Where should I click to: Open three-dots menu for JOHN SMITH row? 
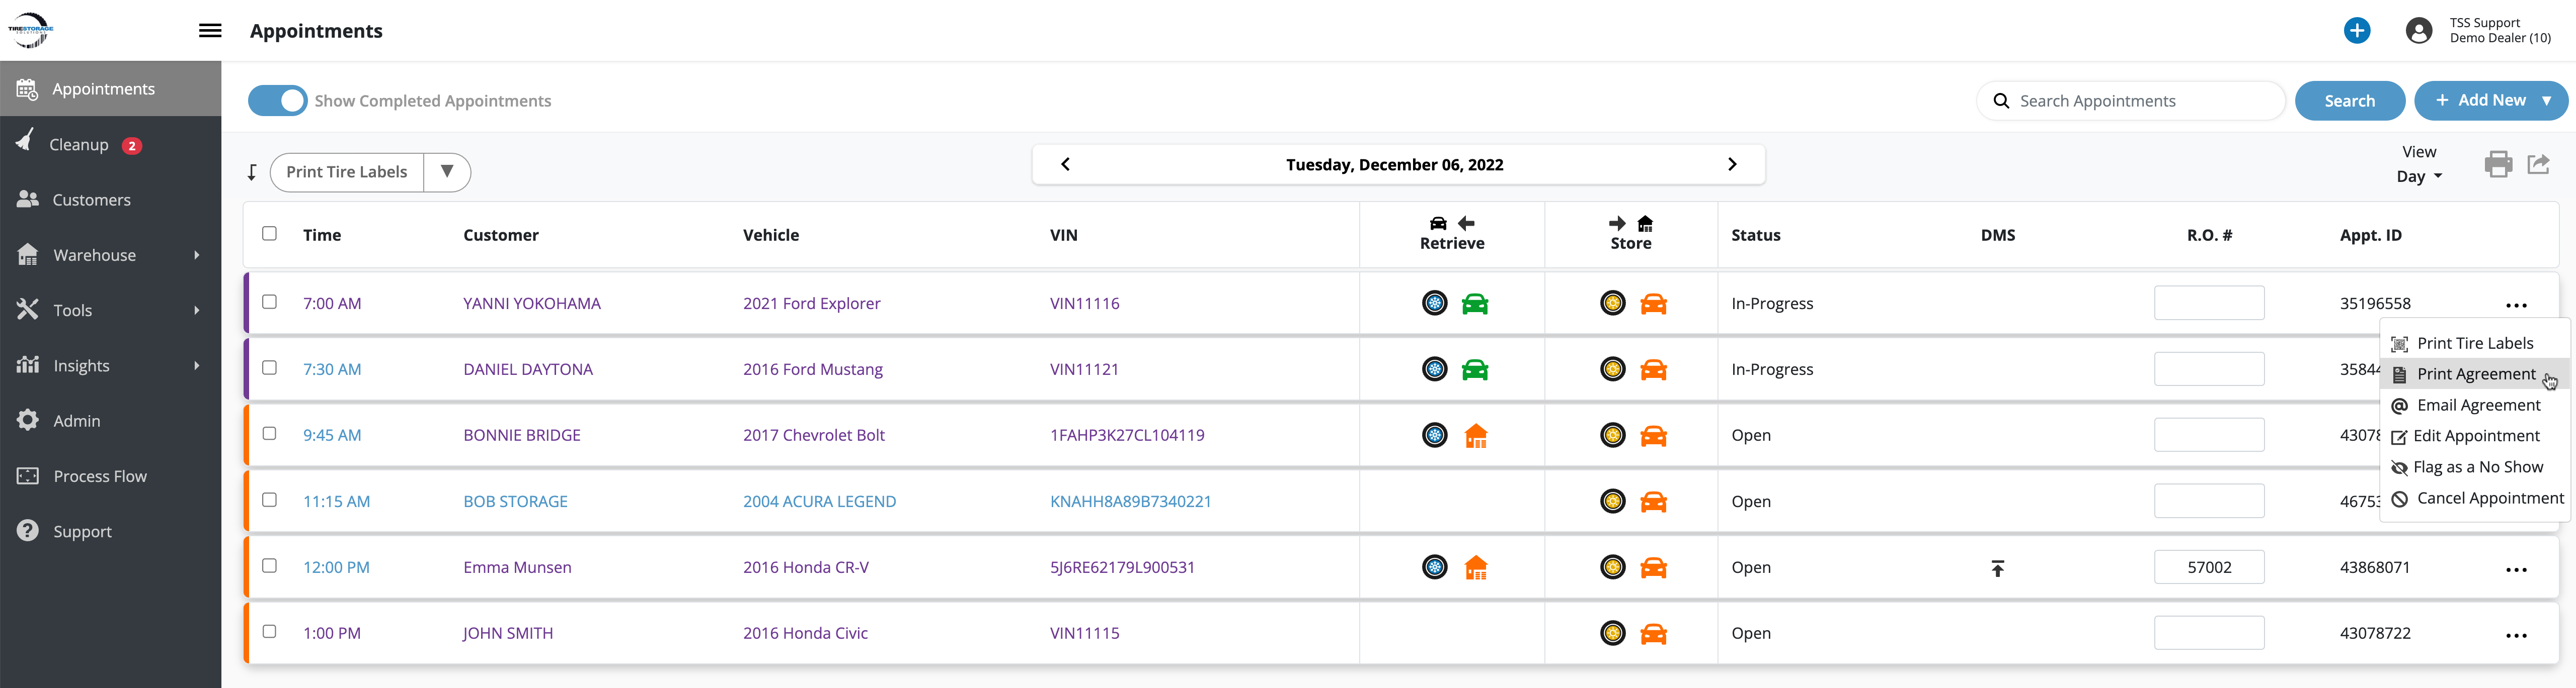[2516, 634]
